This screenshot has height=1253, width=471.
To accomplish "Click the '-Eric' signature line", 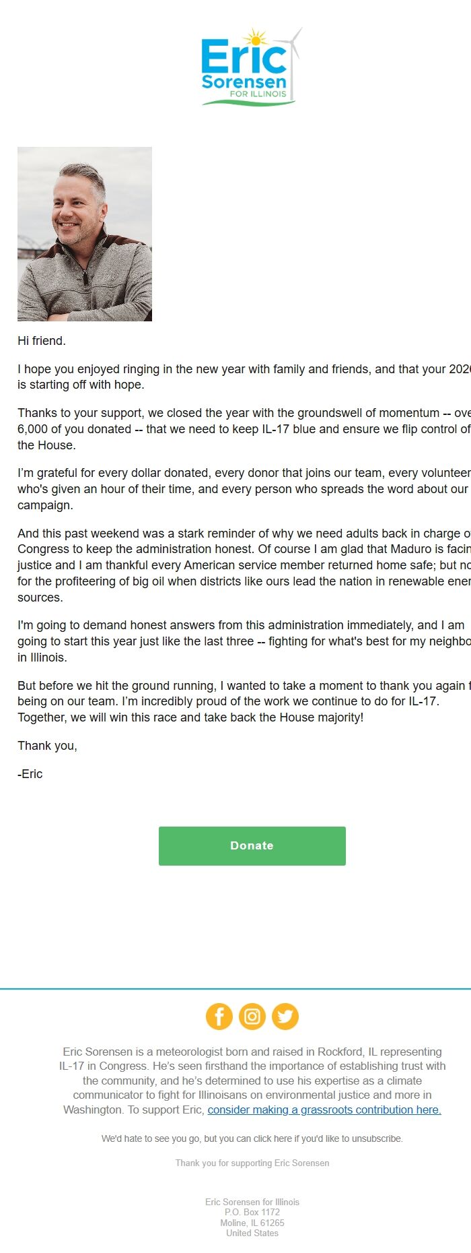I will [30, 774].
